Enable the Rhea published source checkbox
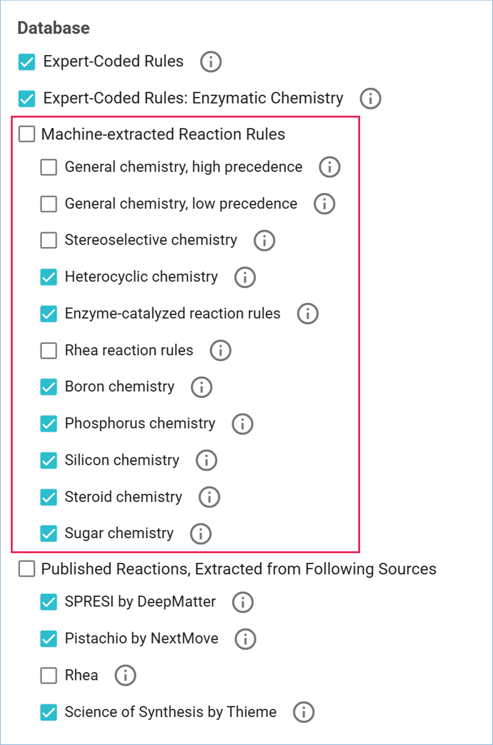Viewport: 493px width, 745px height. [x=49, y=676]
